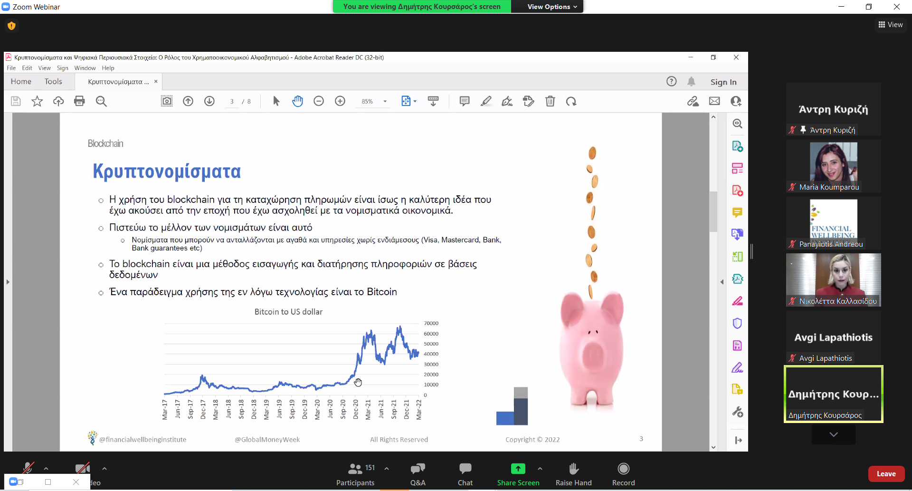912x491 pixels.
Task: Show more participants chevron
Action: 834,434
